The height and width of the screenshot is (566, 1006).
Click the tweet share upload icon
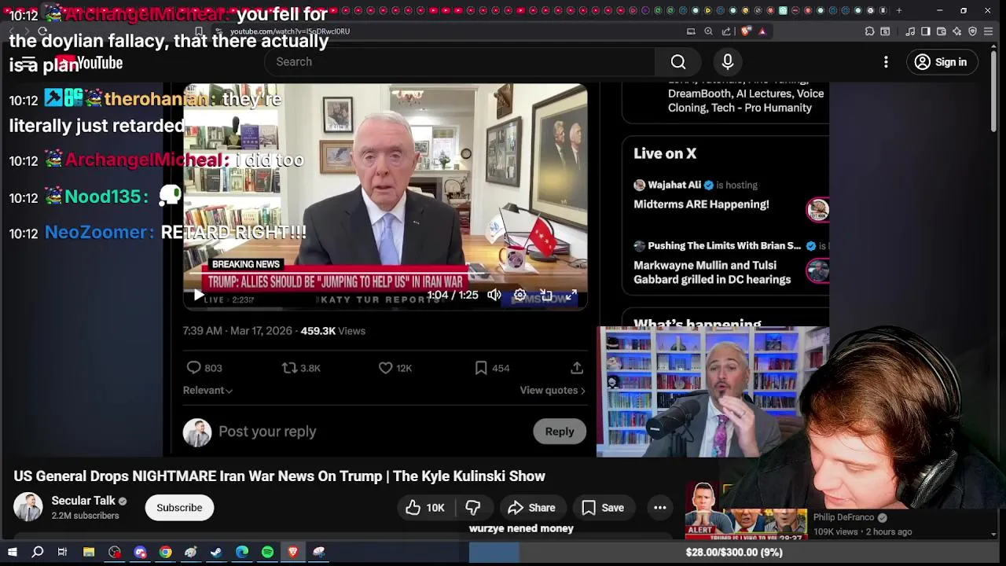click(577, 368)
